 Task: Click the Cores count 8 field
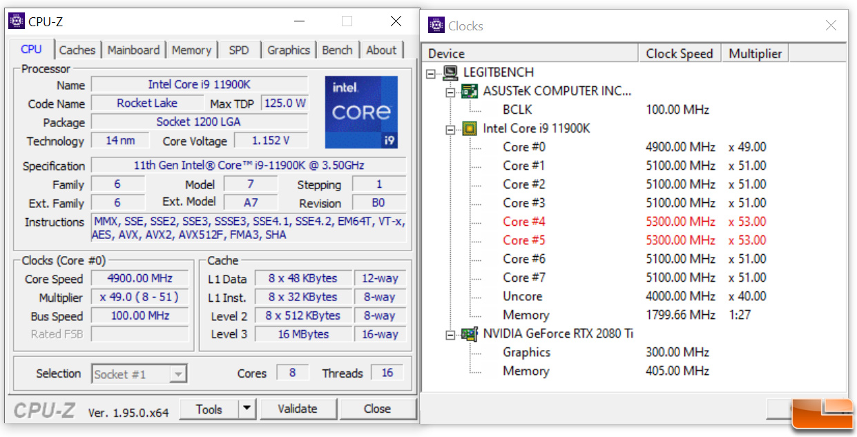point(293,373)
